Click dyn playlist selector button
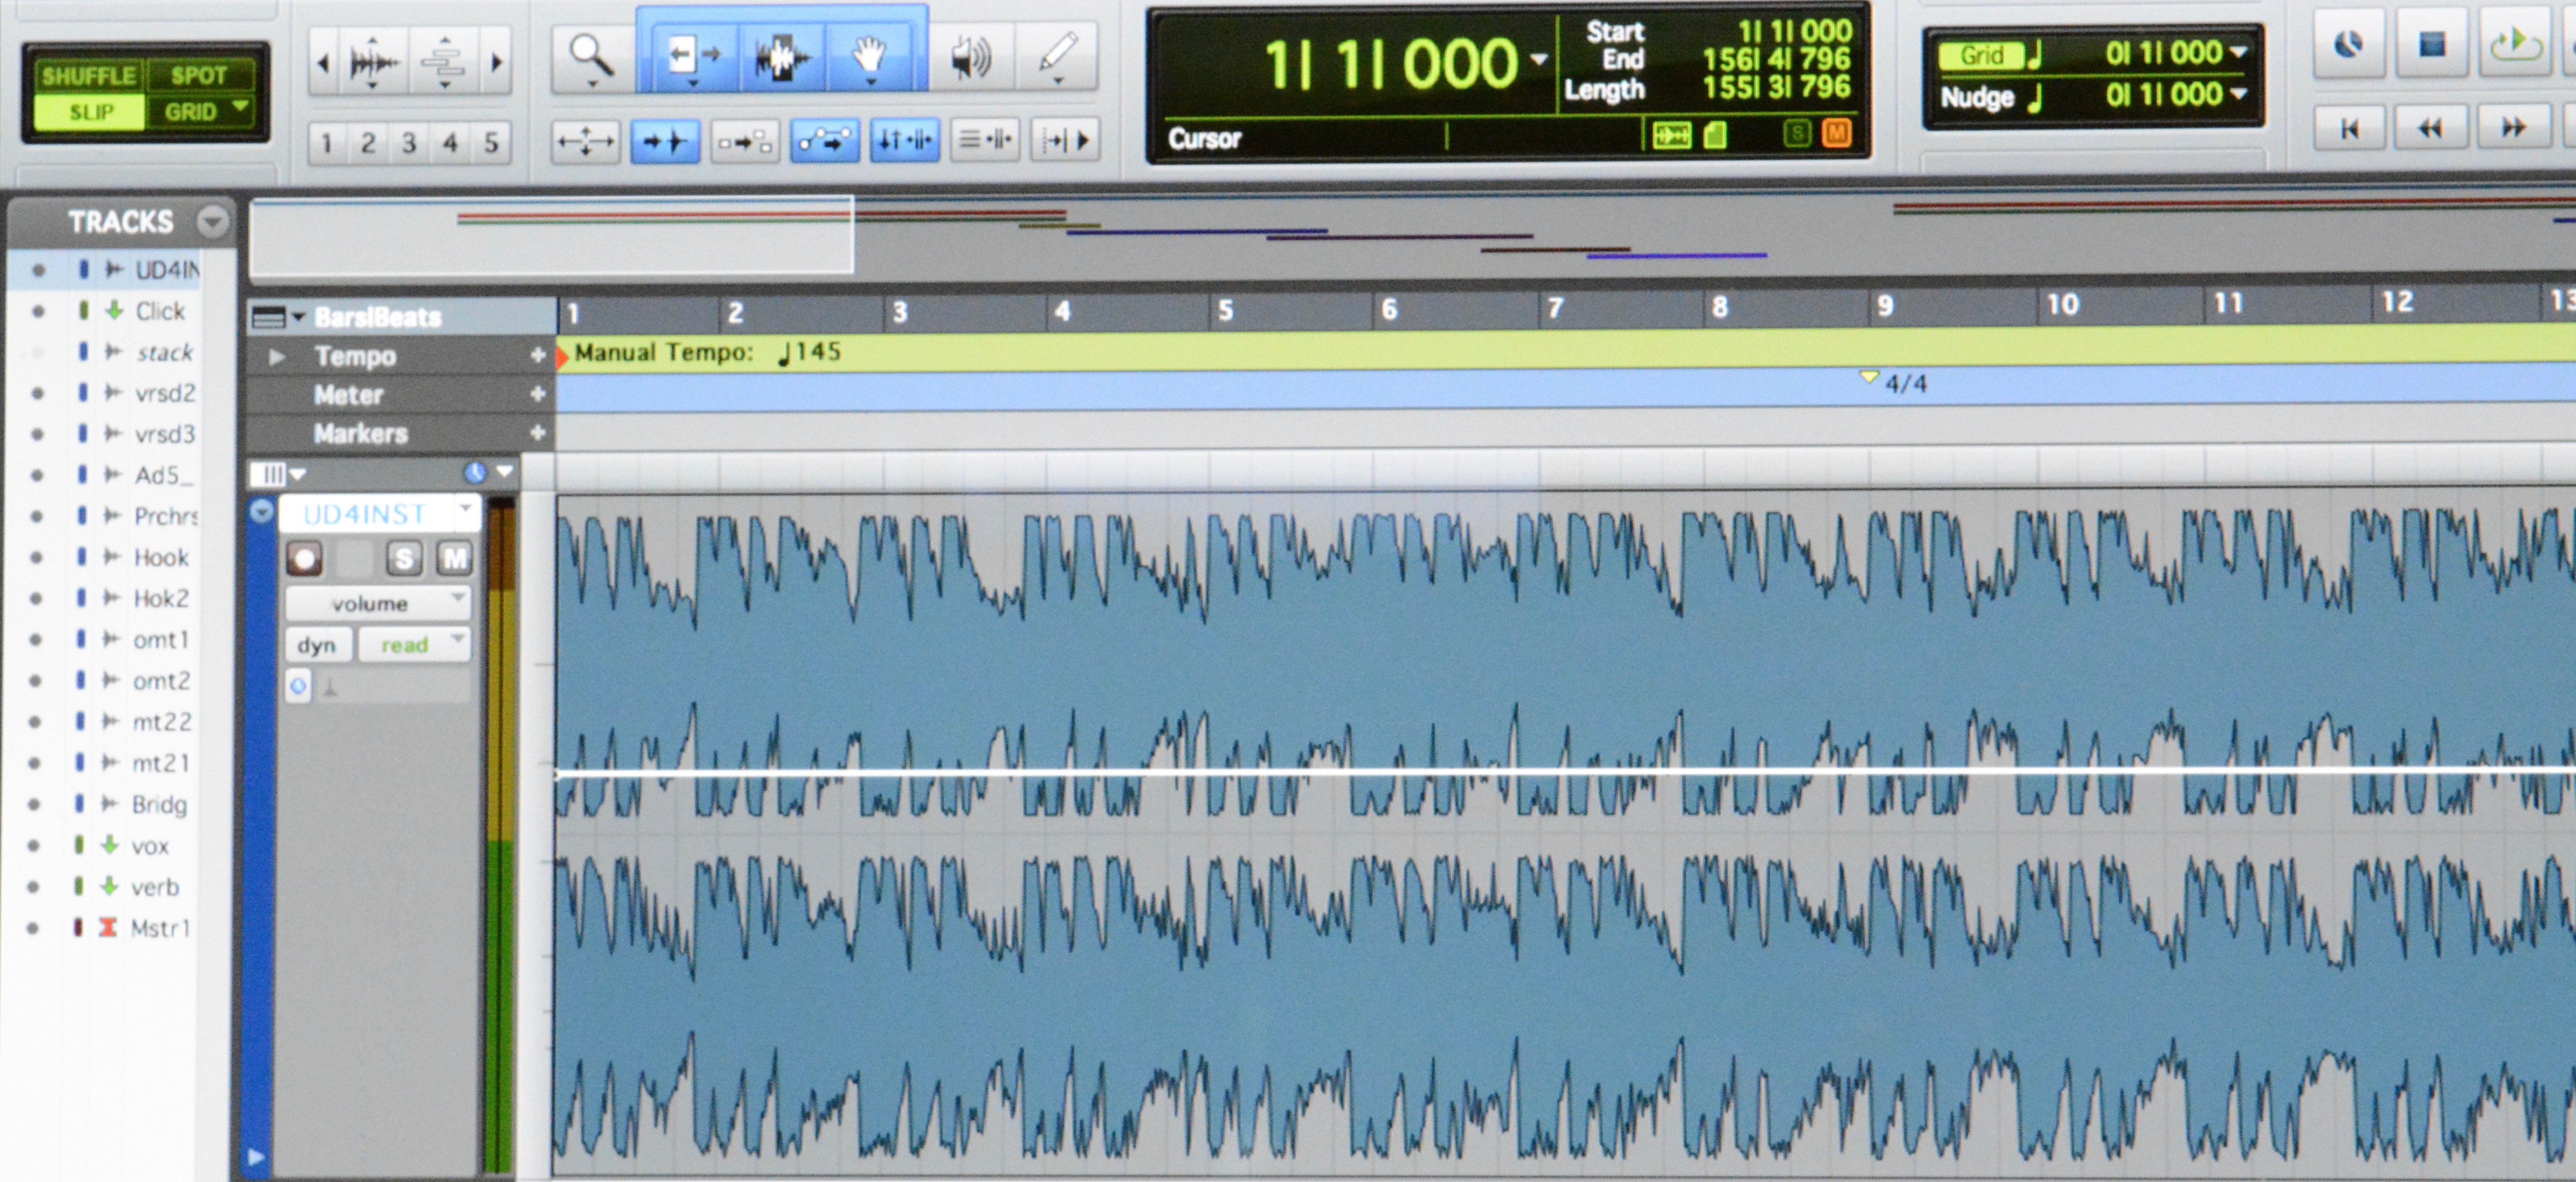This screenshot has height=1182, width=2576. click(317, 645)
